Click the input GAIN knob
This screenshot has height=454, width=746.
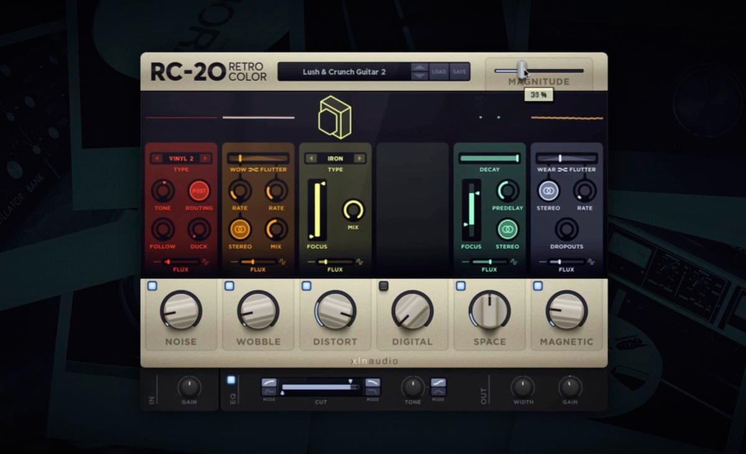click(189, 387)
